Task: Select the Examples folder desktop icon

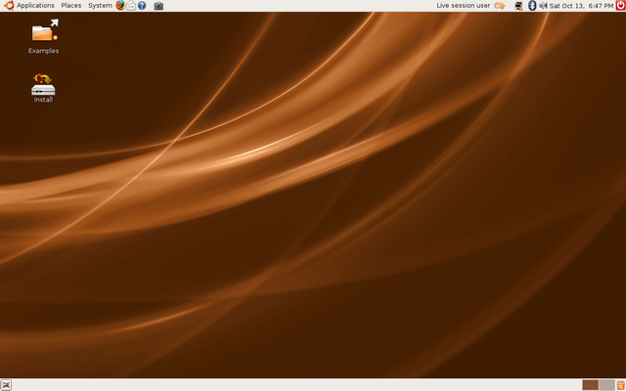Action: tap(43, 37)
